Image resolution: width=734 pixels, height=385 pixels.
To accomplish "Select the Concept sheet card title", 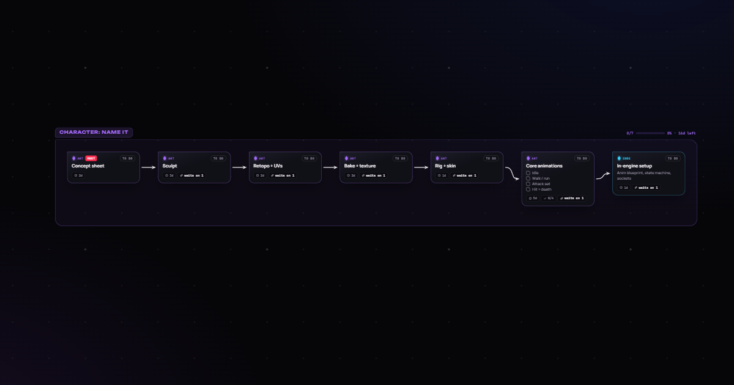I will (x=88, y=166).
